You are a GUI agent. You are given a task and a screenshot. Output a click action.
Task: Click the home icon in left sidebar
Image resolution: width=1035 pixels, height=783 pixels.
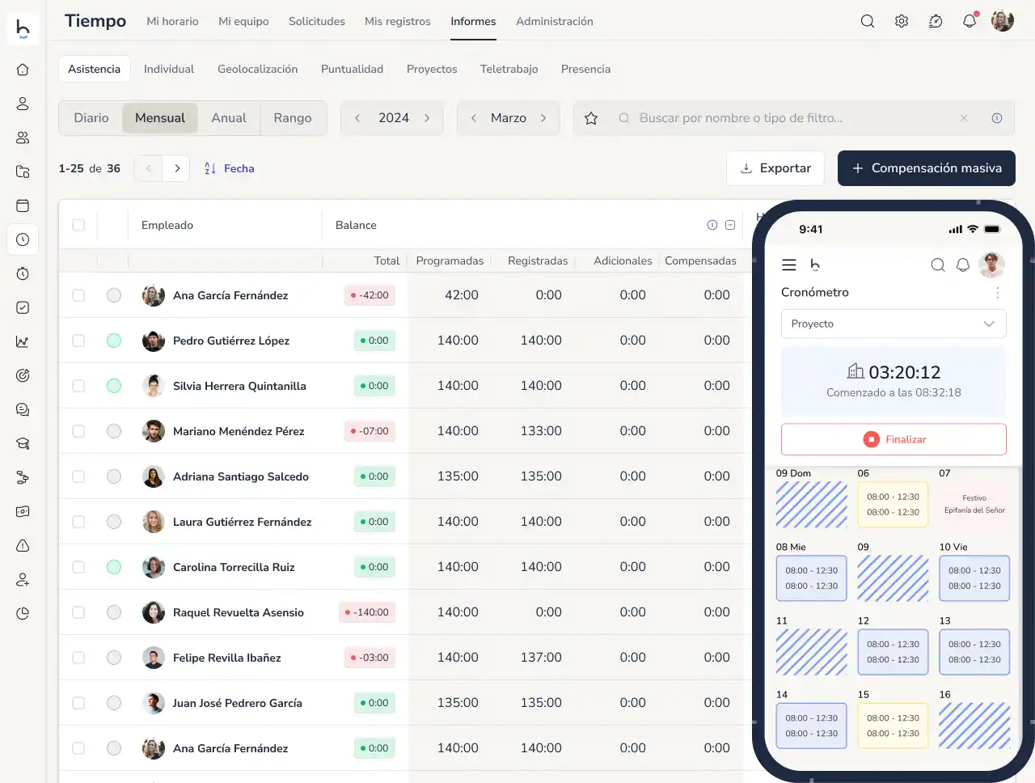23,70
